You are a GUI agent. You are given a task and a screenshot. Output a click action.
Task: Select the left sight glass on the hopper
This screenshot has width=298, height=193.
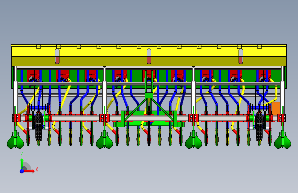point(57,56)
